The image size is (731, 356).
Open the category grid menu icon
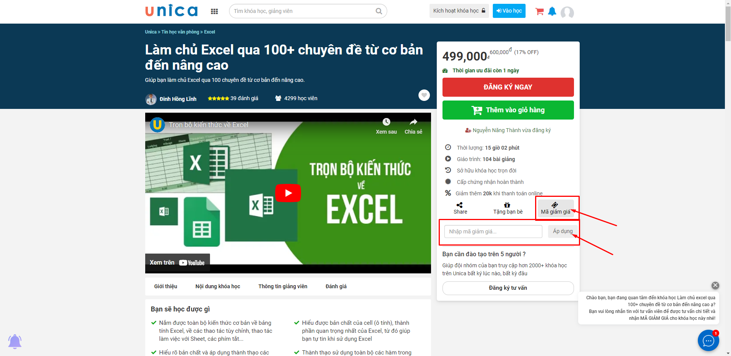tap(214, 11)
